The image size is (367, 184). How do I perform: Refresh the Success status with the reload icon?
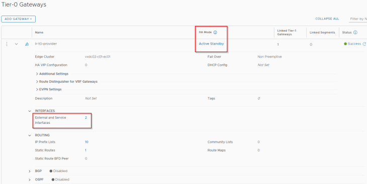click(x=364, y=44)
